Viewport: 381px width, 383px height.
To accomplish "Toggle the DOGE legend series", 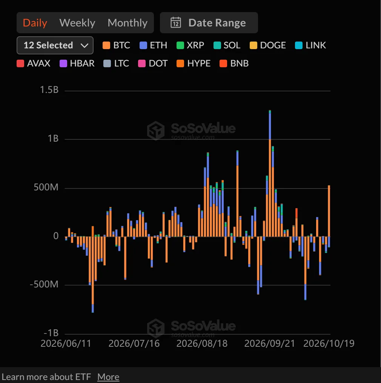I will point(268,45).
